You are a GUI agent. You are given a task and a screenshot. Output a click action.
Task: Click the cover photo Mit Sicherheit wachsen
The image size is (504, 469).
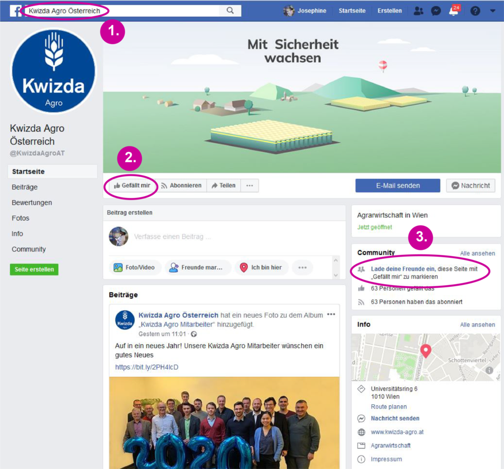tap(302, 97)
